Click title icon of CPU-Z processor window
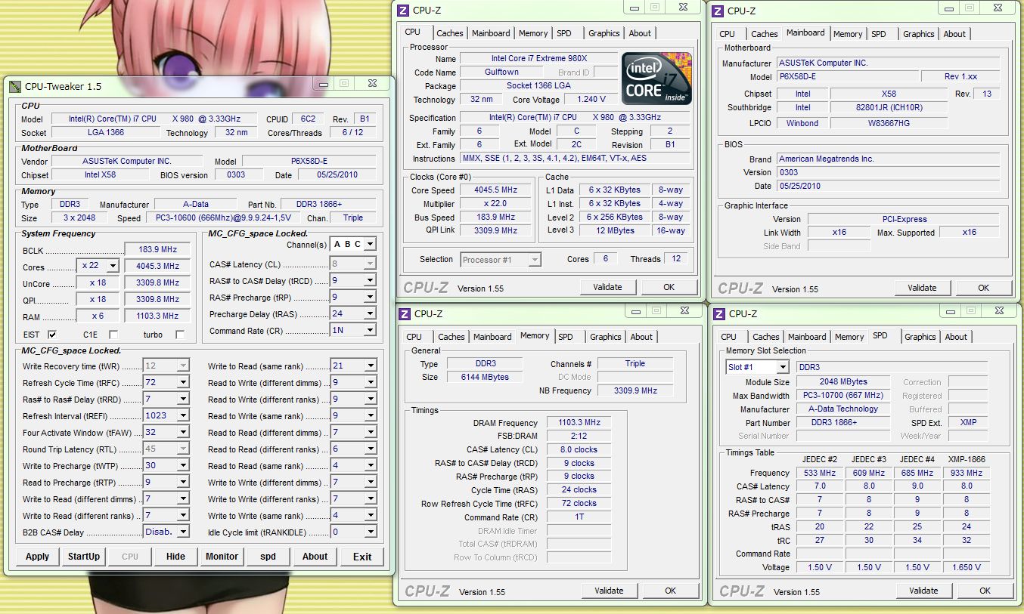 pos(403,10)
